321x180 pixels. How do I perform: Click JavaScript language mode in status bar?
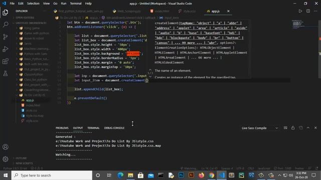click(x=264, y=168)
